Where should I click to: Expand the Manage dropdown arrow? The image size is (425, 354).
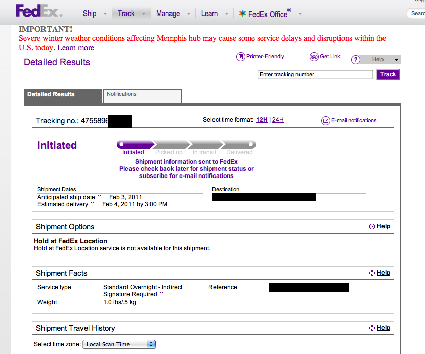click(189, 14)
